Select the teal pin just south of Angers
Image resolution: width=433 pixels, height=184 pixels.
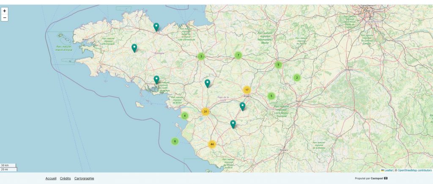tap(242, 106)
